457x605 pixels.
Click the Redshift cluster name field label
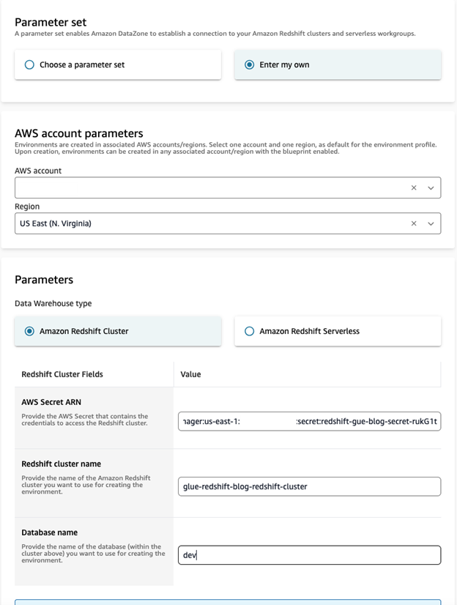pos(62,464)
